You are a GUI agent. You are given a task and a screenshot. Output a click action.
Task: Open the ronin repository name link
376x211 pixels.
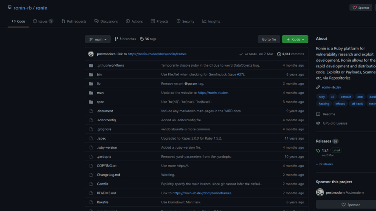(x=41, y=8)
